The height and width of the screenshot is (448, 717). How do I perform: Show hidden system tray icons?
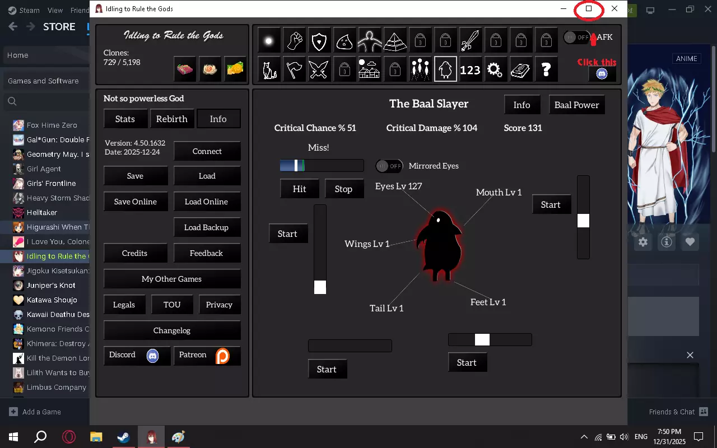tap(584, 437)
